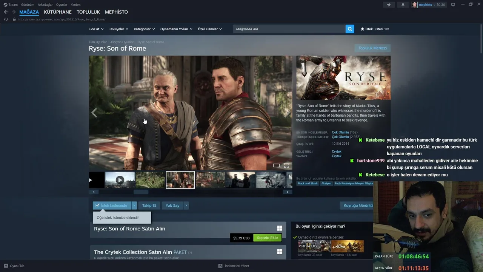Uncheck the İstek Listesinde wishlist checkbox

(98, 205)
